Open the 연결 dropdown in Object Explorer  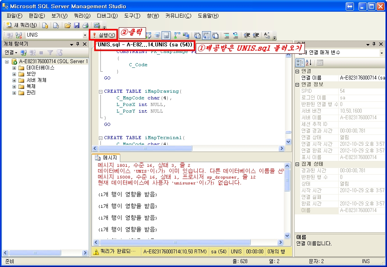click(11, 53)
